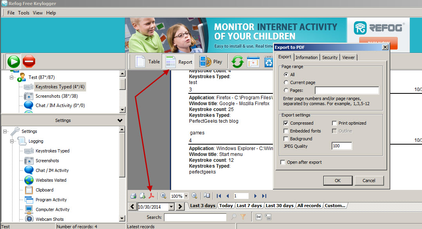Go to last report page
This screenshot has width=422, height=229.
[264, 196]
